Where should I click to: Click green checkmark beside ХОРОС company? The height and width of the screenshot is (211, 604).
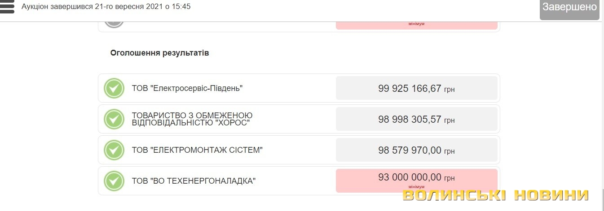click(114, 119)
